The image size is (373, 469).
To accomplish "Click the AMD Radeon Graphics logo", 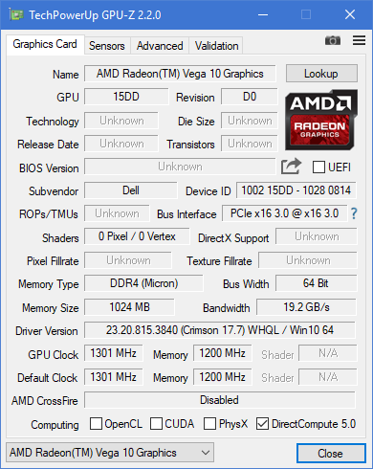I will pyautogui.click(x=321, y=120).
